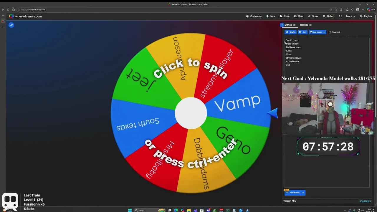The width and height of the screenshot is (377, 212).
Task: Open a new tab with plus icon
Action: click(x=3, y=27)
